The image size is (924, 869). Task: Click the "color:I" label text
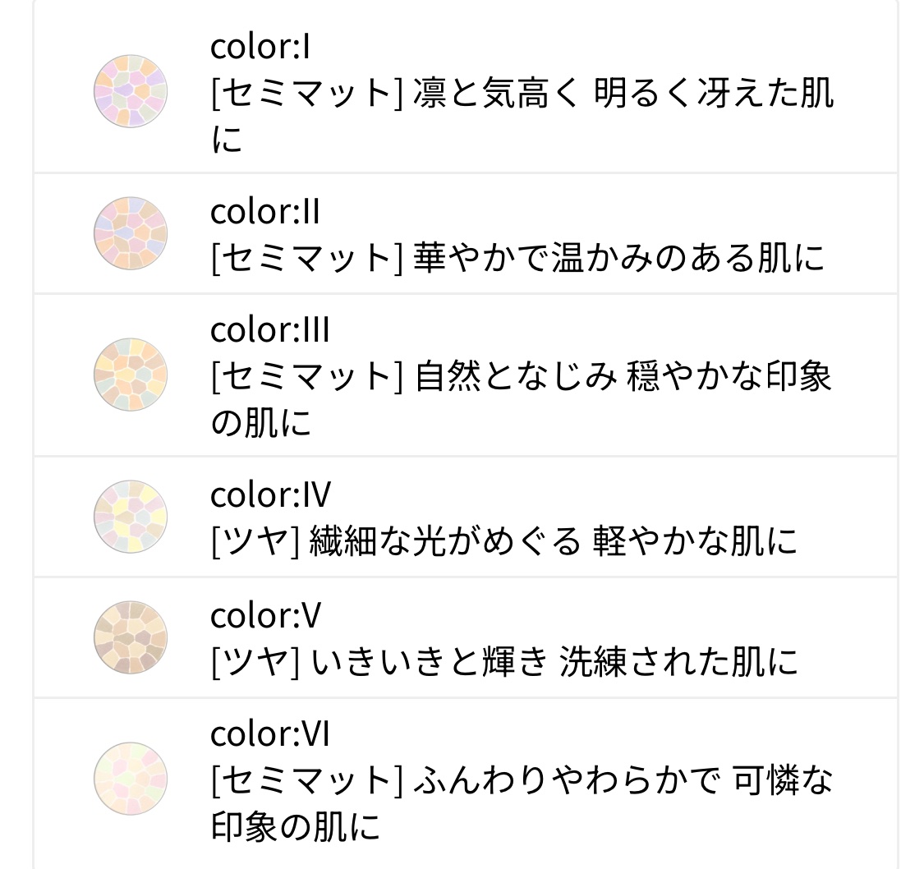coord(260,48)
